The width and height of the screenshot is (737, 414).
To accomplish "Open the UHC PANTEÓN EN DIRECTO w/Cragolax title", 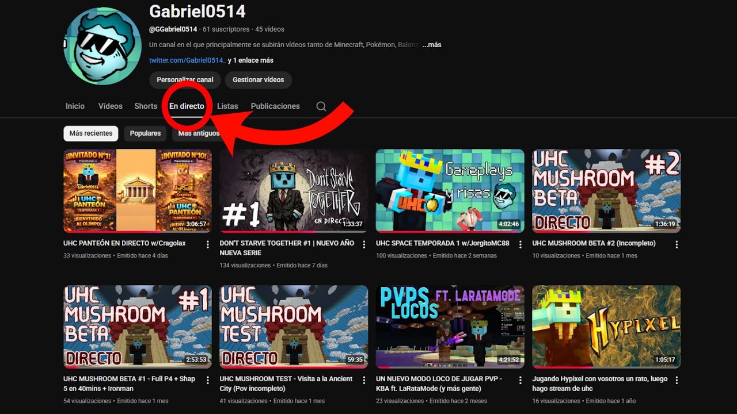I will coord(124,243).
